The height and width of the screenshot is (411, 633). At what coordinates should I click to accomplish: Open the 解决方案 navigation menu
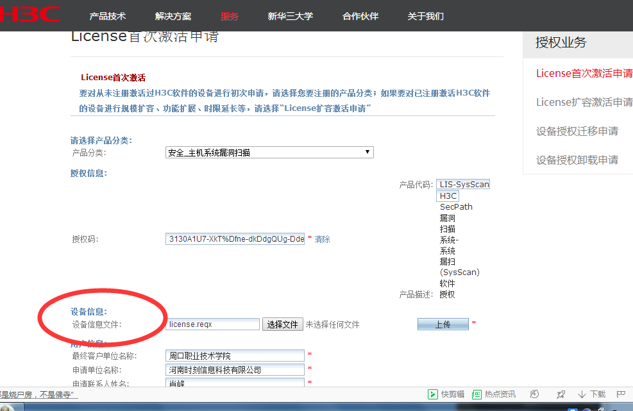click(x=173, y=16)
